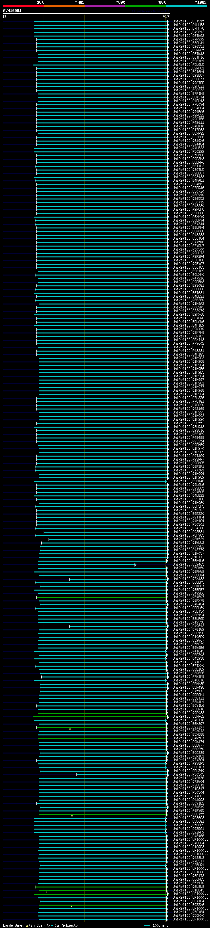
Task: Click hit UniRef100_P10659
Action: point(188,637)
